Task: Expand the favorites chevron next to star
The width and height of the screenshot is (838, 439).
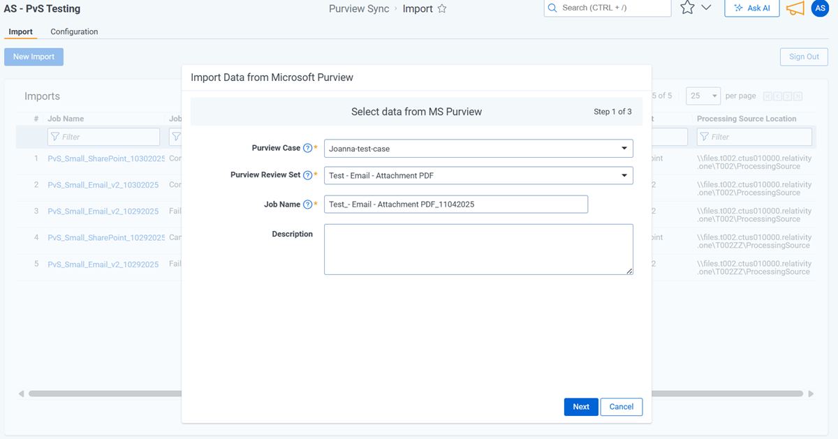Action: [706, 8]
